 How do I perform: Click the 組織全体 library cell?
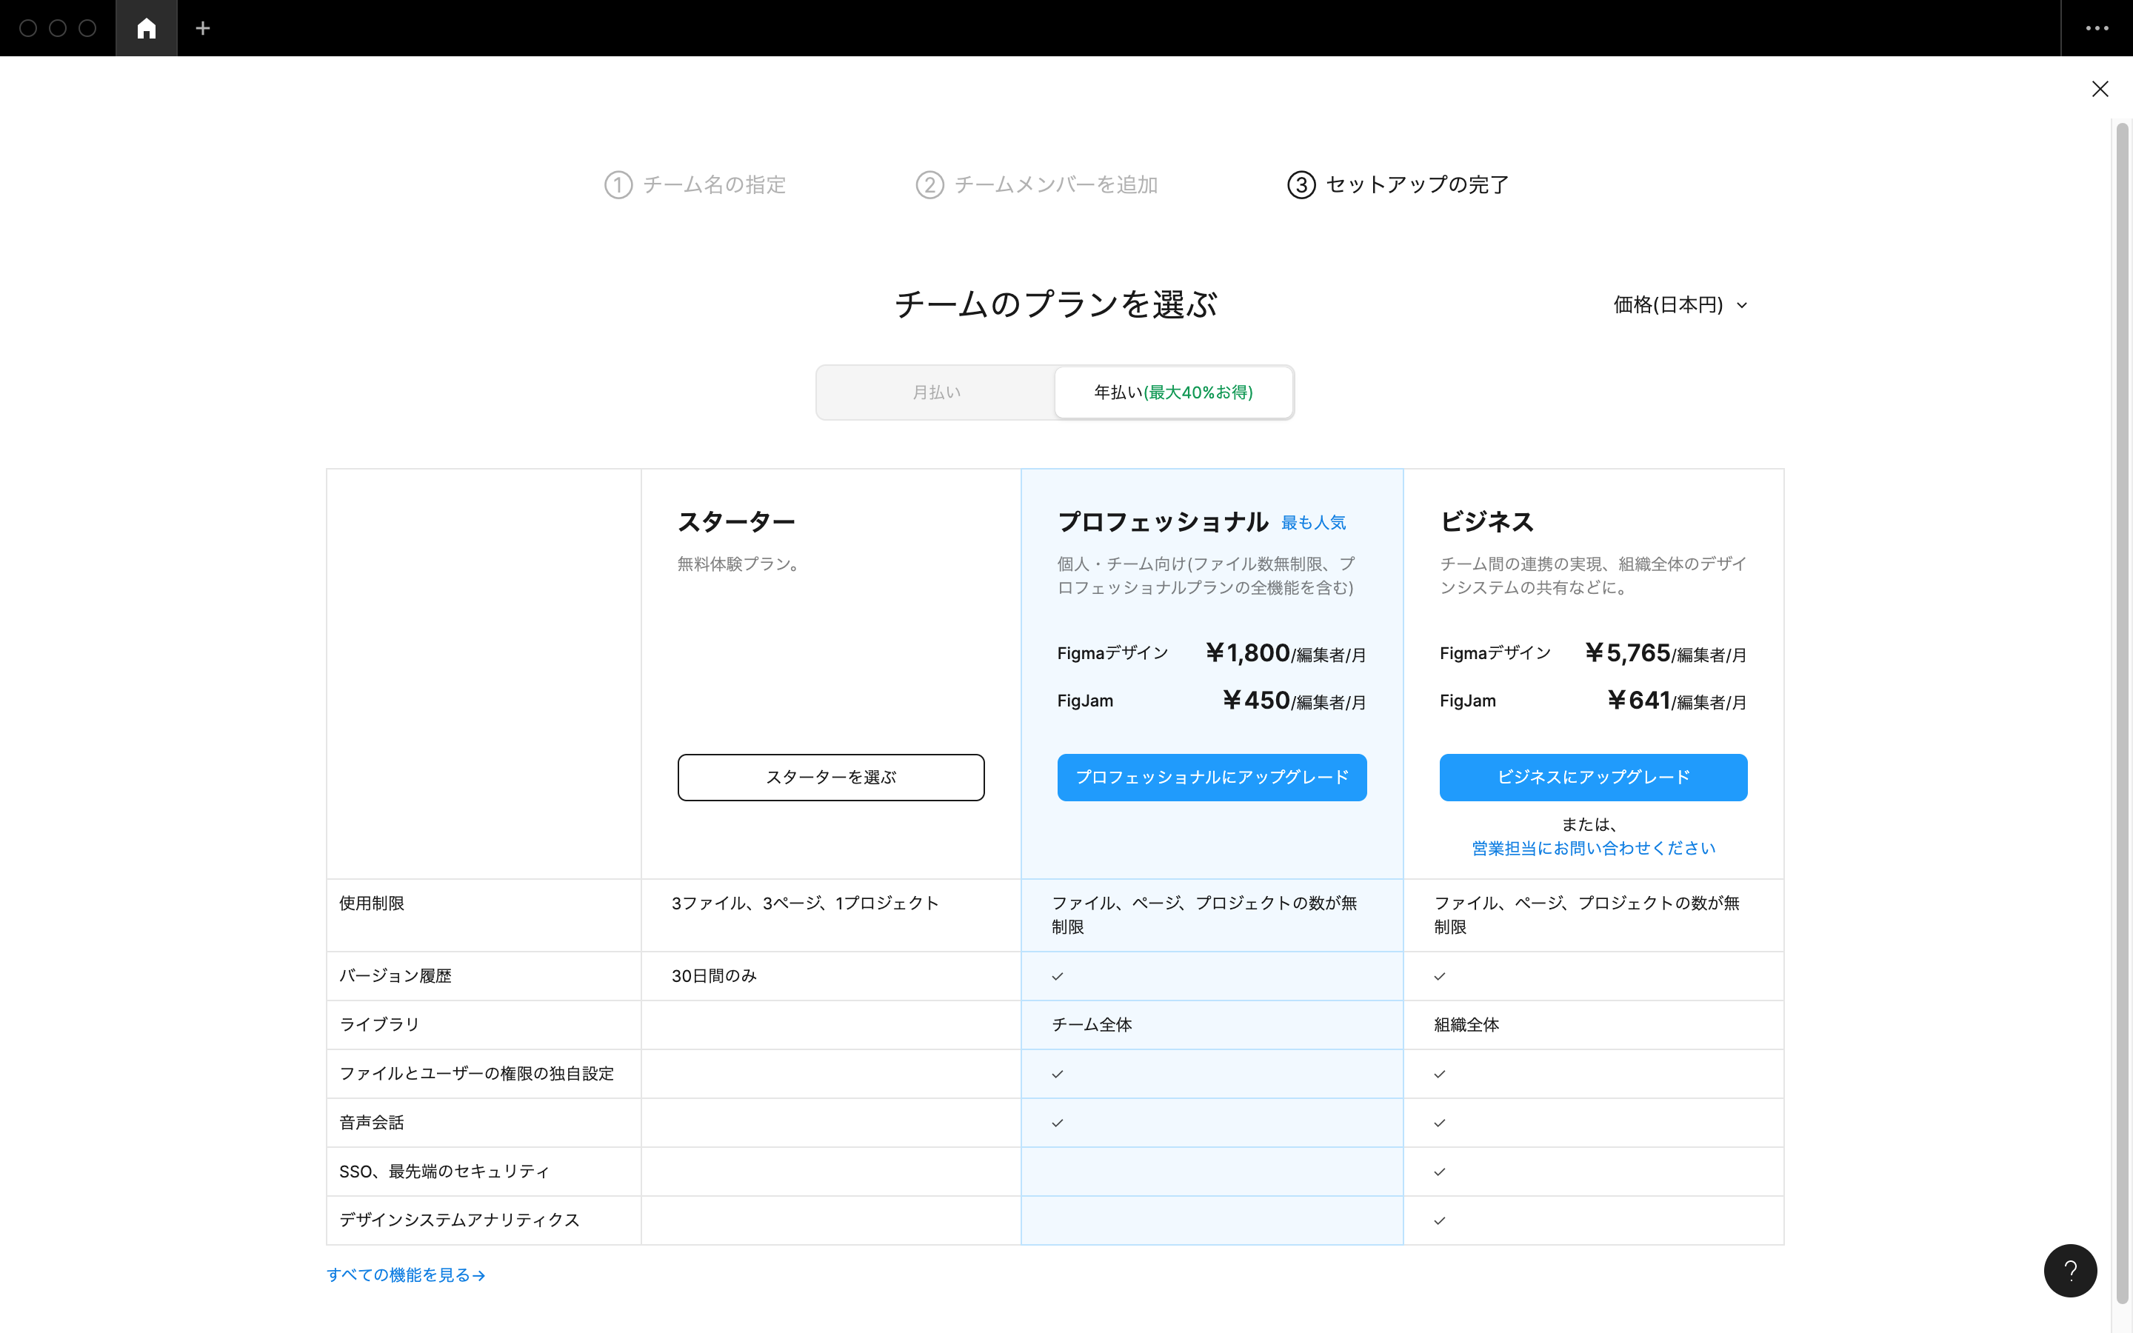tap(1466, 1024)
